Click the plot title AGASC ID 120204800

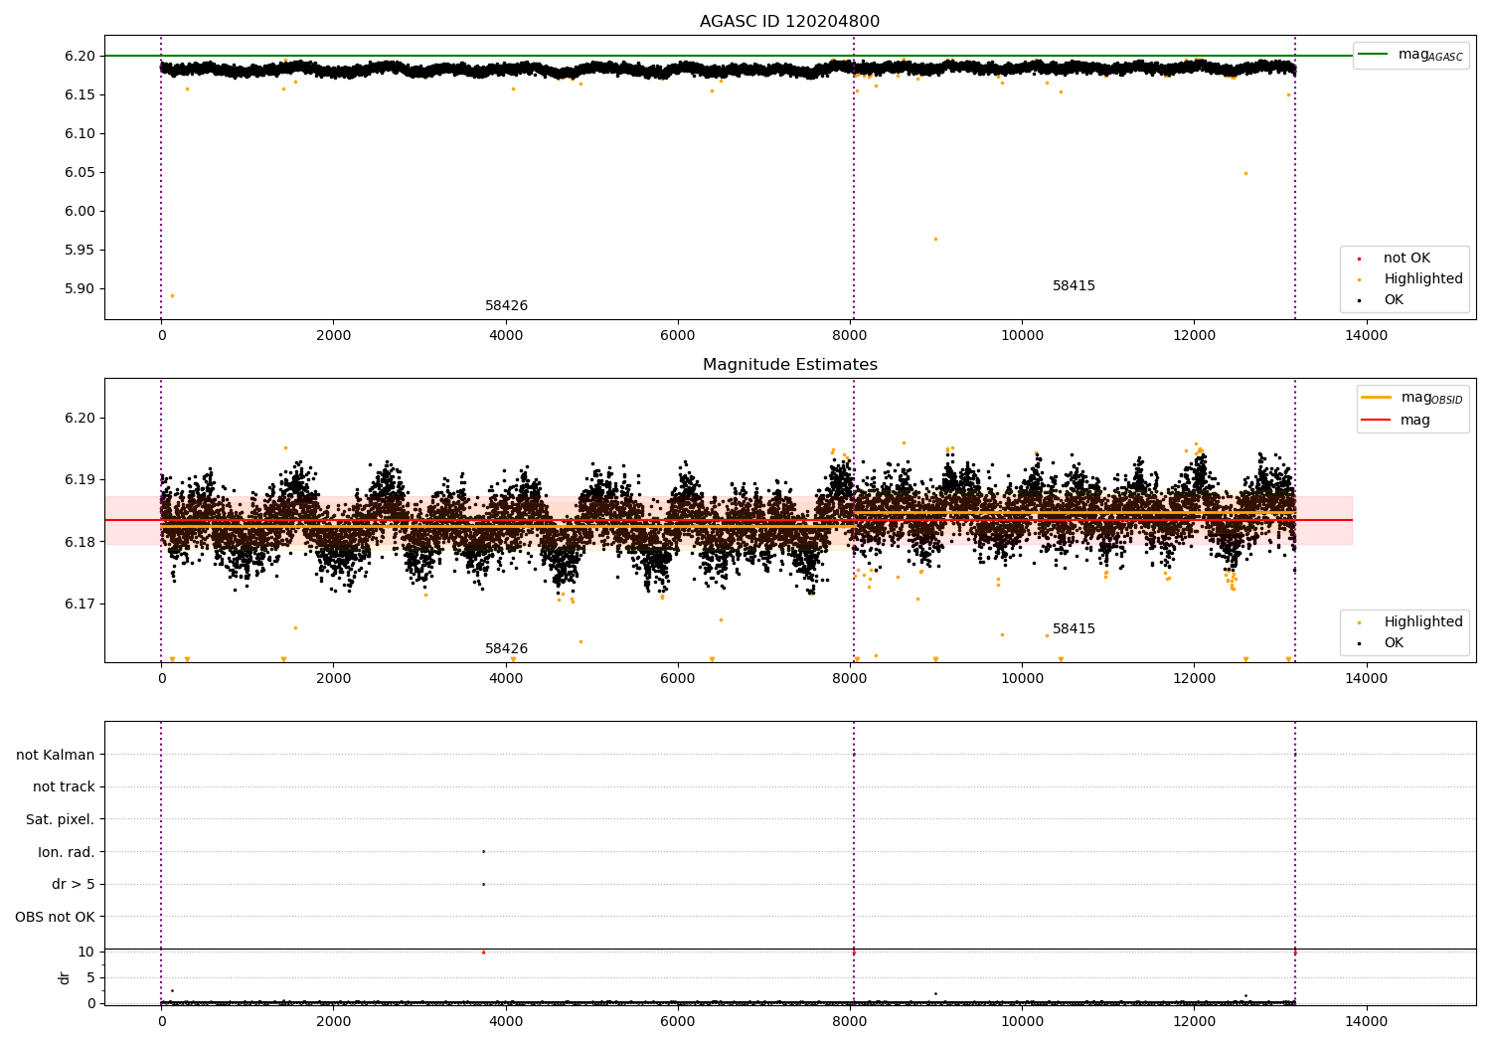click(789, 22)
